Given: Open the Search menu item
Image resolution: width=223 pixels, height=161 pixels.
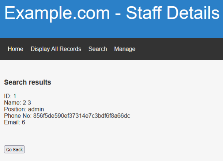Looking at the screenshot, I should 98,49.
